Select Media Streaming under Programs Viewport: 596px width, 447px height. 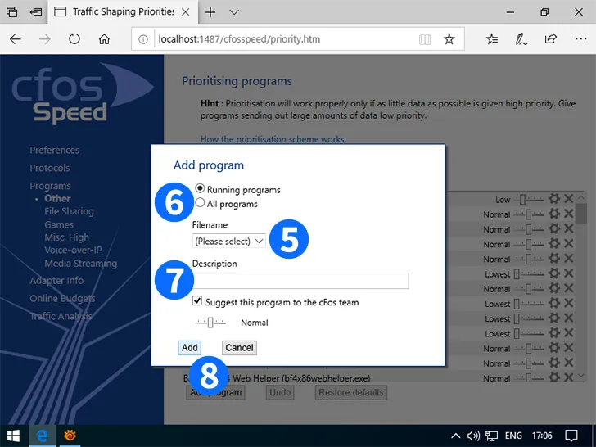coord(80,264)
